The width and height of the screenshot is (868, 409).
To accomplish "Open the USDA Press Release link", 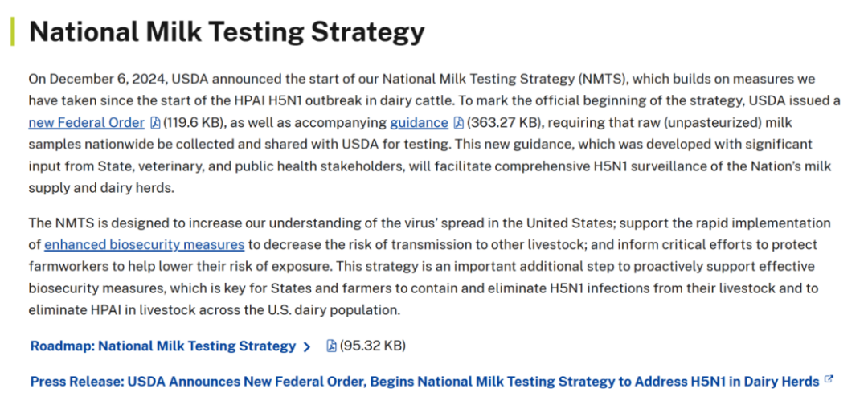I will (x=424, y=382).
